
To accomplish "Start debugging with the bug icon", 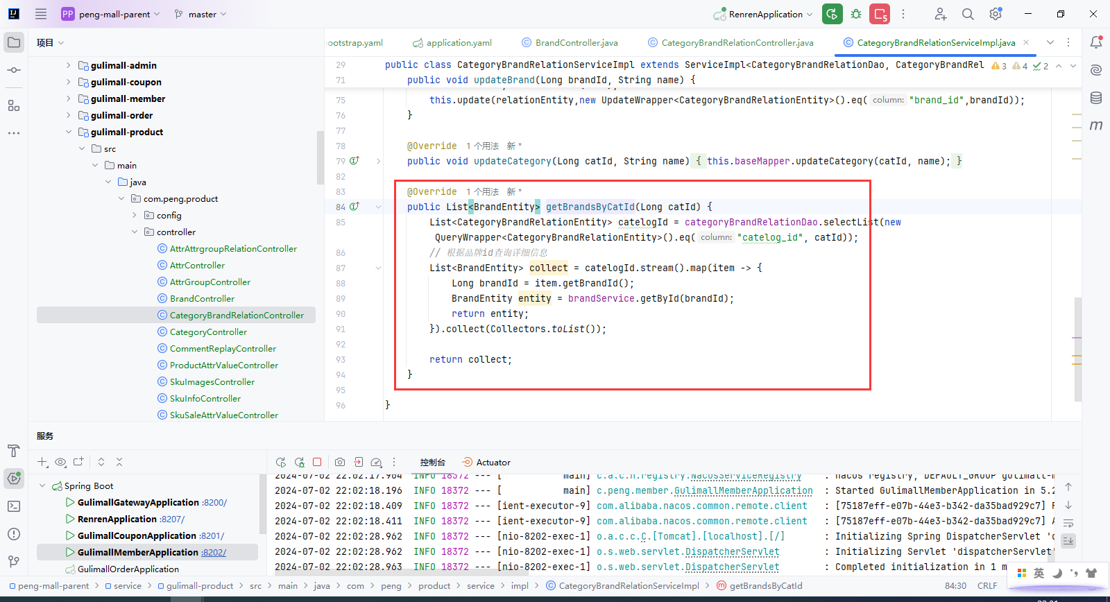I will (x=856, y=14).
